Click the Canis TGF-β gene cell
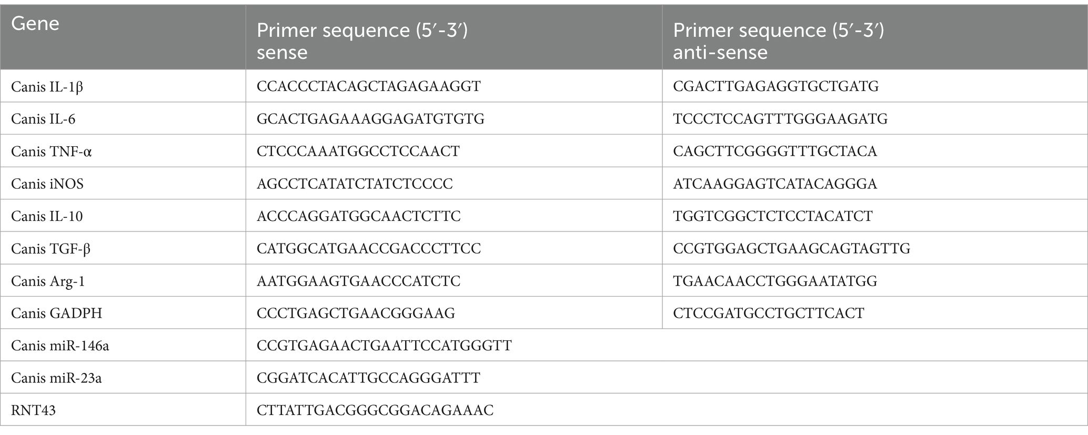Image resolution: width=1088 pixels, height=435 pixels. (51, 249)
